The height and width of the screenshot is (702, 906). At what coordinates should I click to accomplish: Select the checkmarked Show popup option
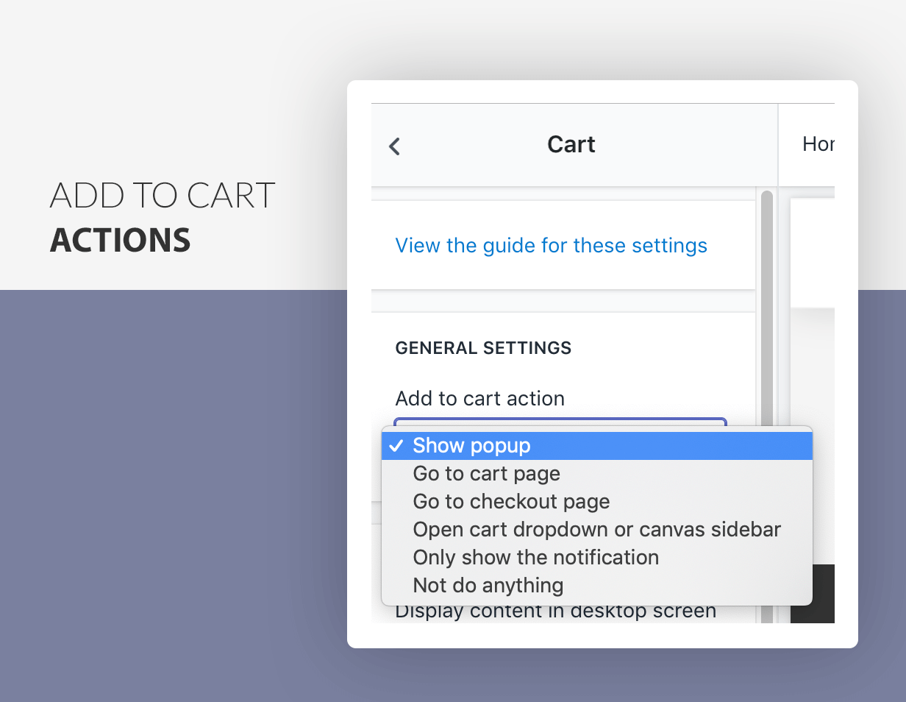(x=597, y=446)
